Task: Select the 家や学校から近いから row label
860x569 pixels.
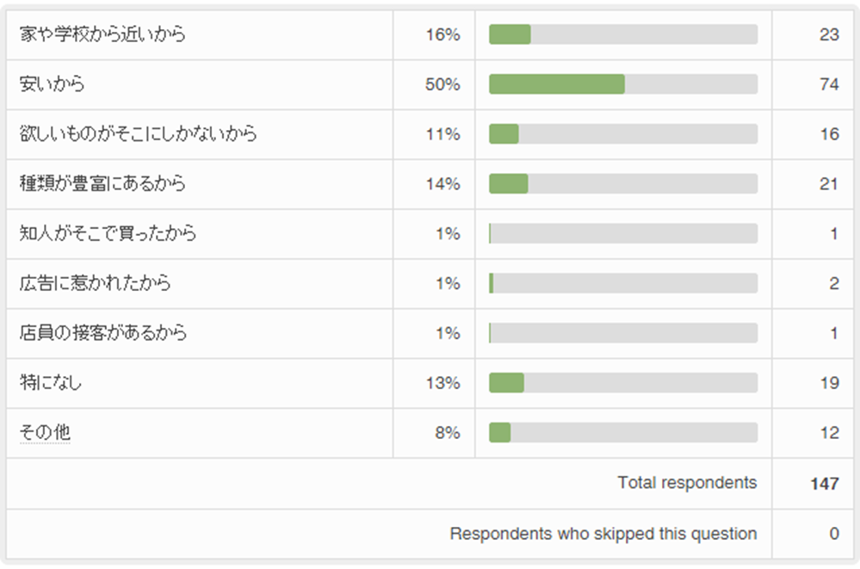Action: [102, 34]
